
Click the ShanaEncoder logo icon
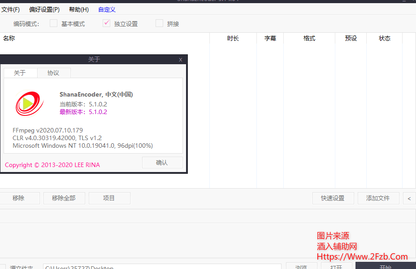point(29,103)
